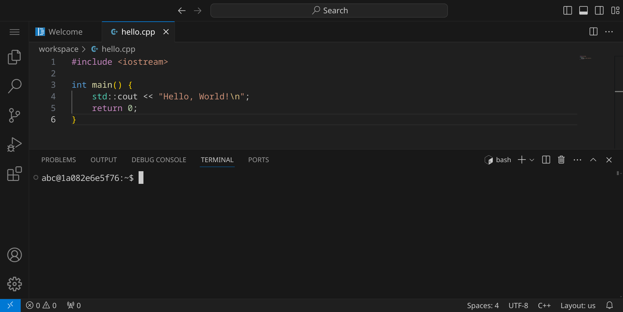Open the Run and Debug view
The width and height of the screenshot is (623, 312).
tap(14, 144)
